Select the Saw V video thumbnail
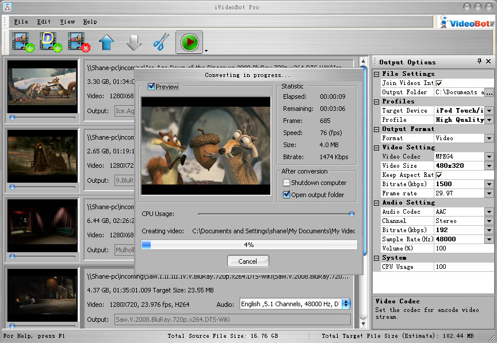The width and height of the screenshot is (497, 343). [43, 295]
